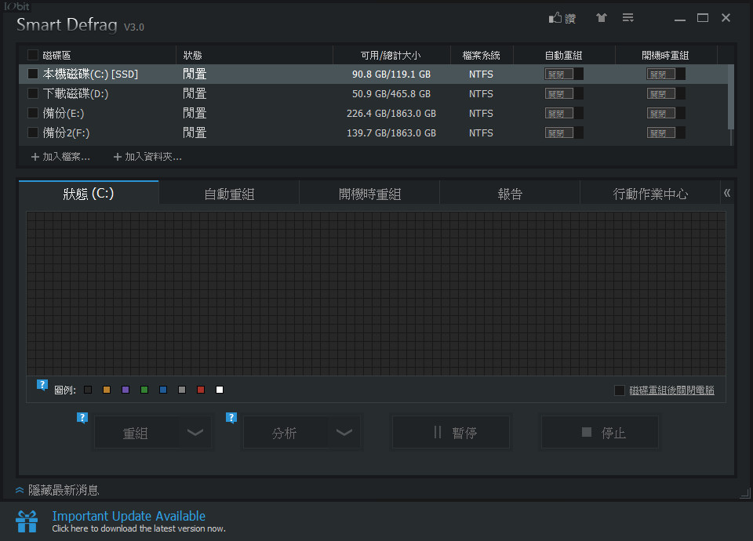Click the orange legend color swatch
The image size is (753, 541).
click(107, 390)
